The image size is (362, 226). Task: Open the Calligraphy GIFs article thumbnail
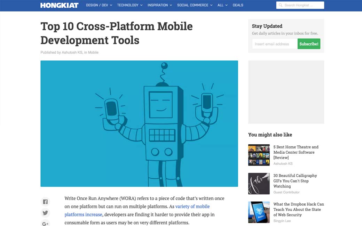click(x=259, y=184)
